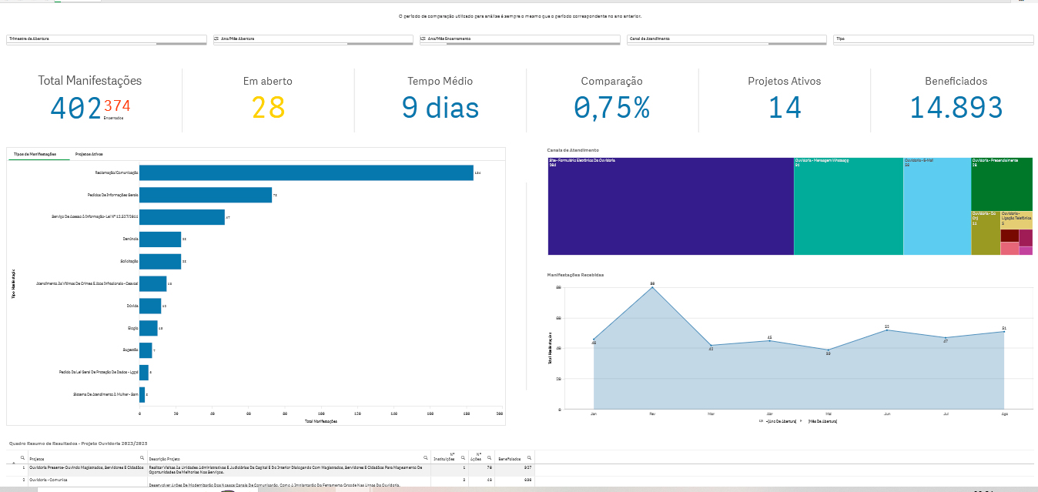Click search icon in Nº Instituições column
1038x492 pixels.
pyautogui.click(x=462, y=457)
